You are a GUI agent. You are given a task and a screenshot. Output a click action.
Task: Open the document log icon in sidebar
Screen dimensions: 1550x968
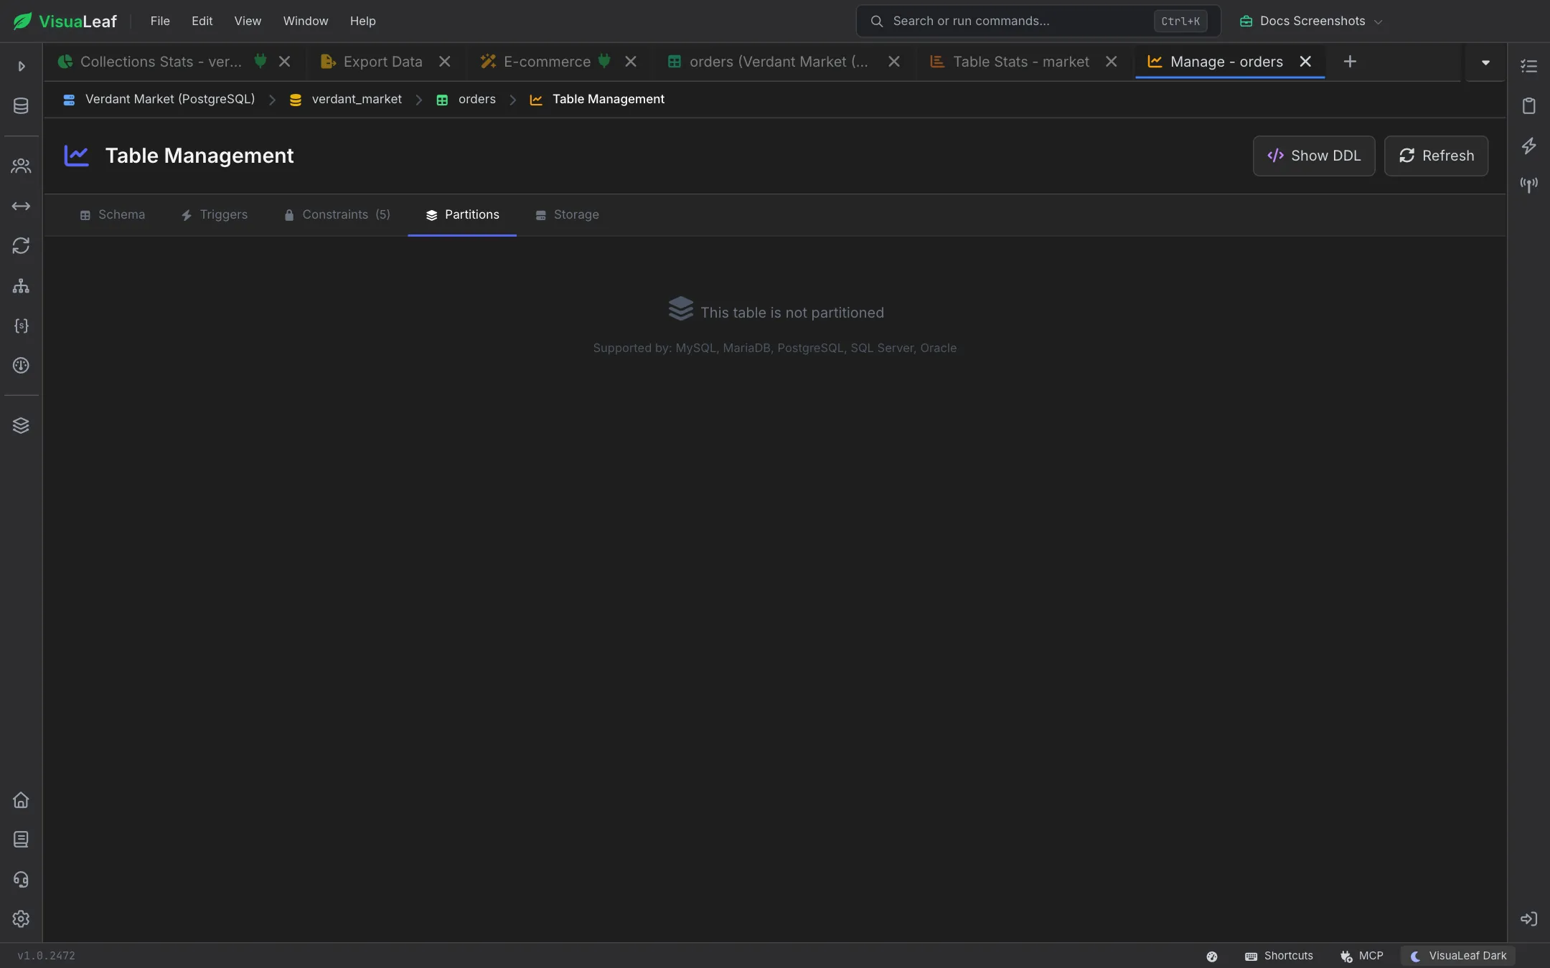pyautogui.click(x=21, y=840)
